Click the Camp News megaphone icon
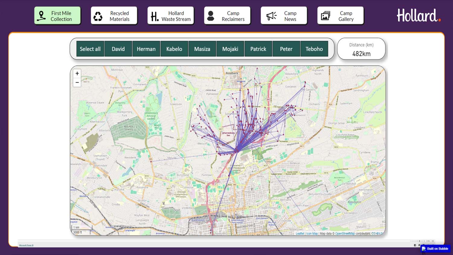Image resolution: width=453 pixels, height=255 pixels. coord(271,16)
